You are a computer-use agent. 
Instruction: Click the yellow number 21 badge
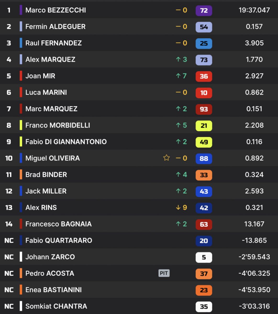pyautogui.click(x=204, y=126)
